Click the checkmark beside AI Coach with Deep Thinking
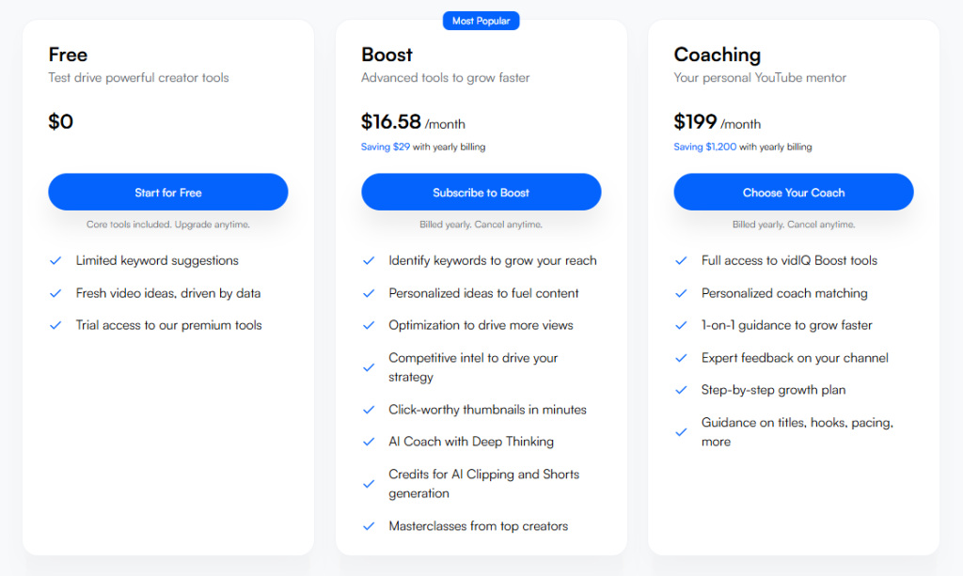This screenshot has height=576, width=963. [369, 442]
